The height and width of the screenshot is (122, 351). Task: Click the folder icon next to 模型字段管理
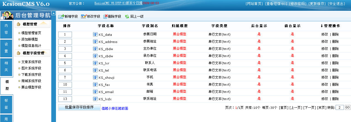coord(19,53)
